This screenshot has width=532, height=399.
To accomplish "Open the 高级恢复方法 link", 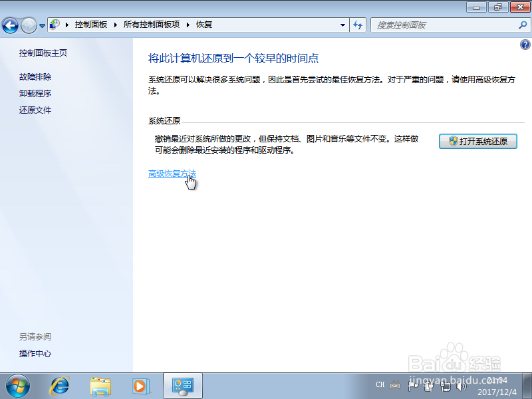I will pyautogui.click(x=172, y=174).
